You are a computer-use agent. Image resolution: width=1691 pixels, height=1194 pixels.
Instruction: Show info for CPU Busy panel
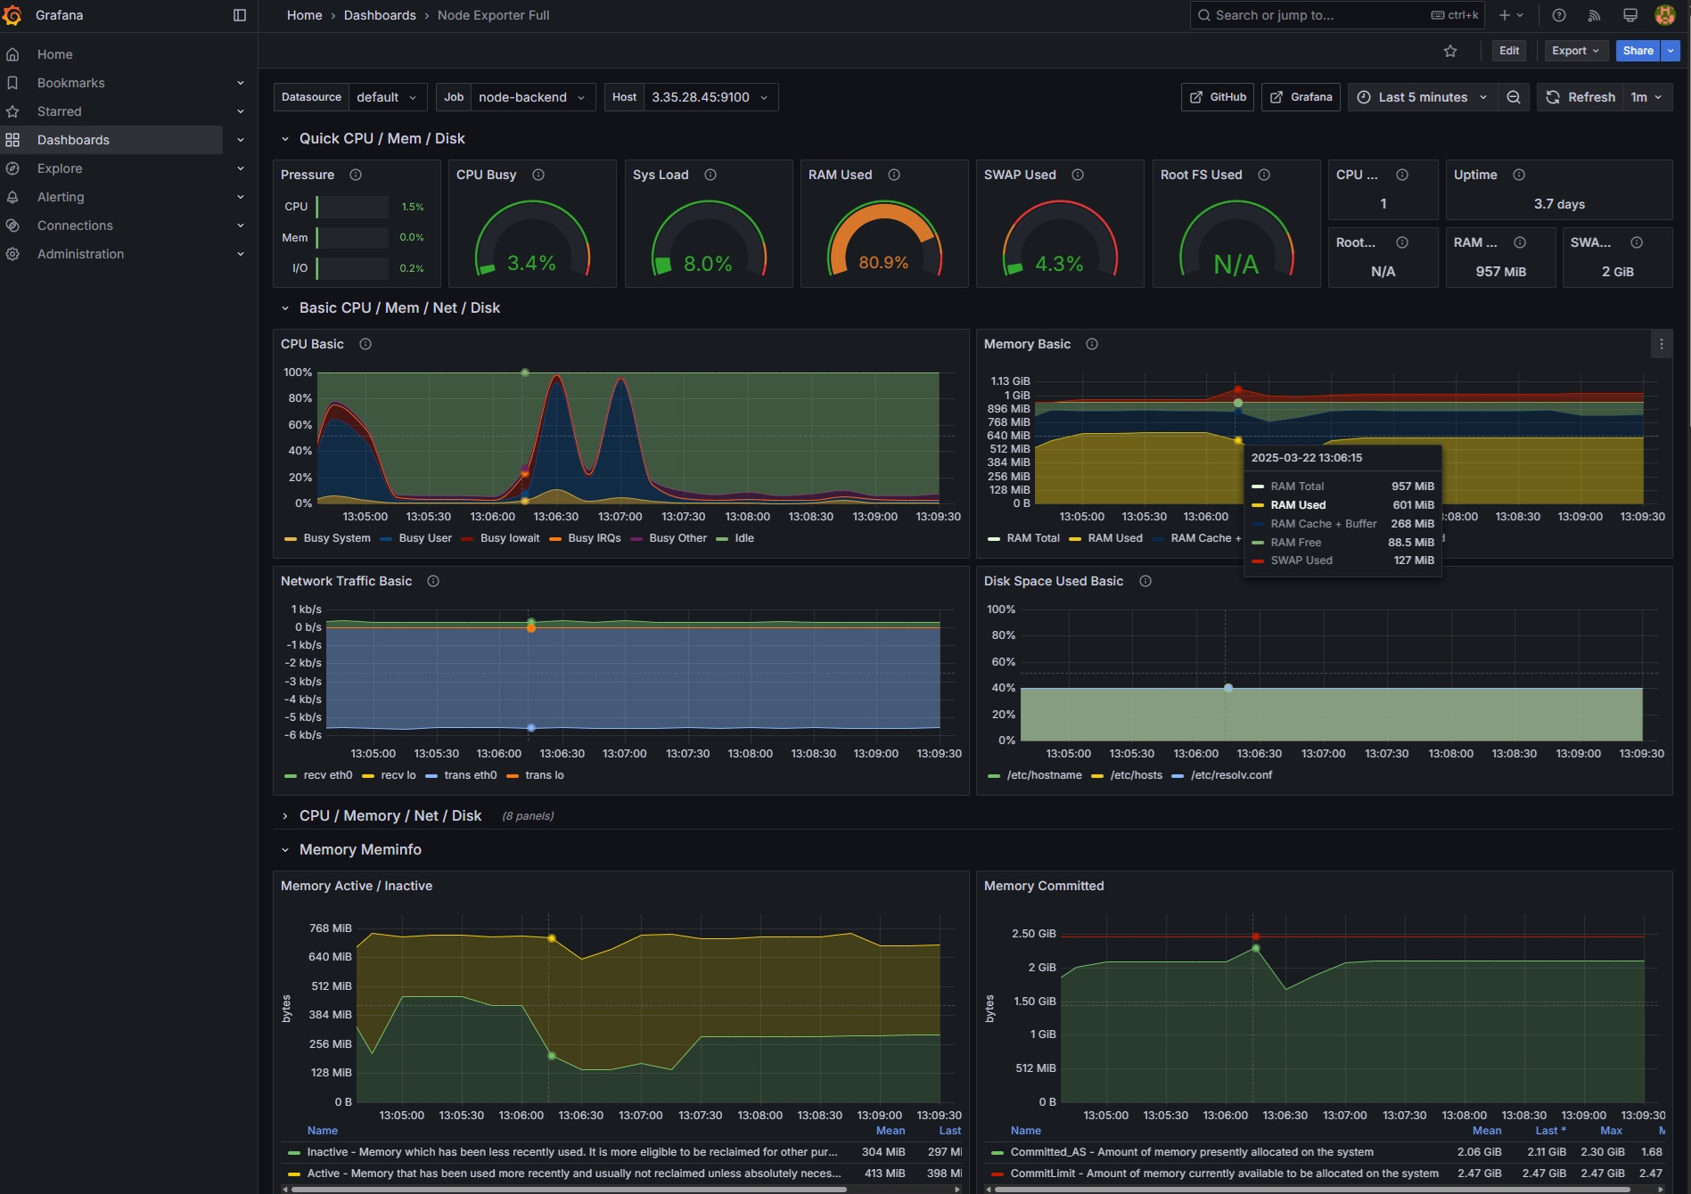[x=538, y=175]
